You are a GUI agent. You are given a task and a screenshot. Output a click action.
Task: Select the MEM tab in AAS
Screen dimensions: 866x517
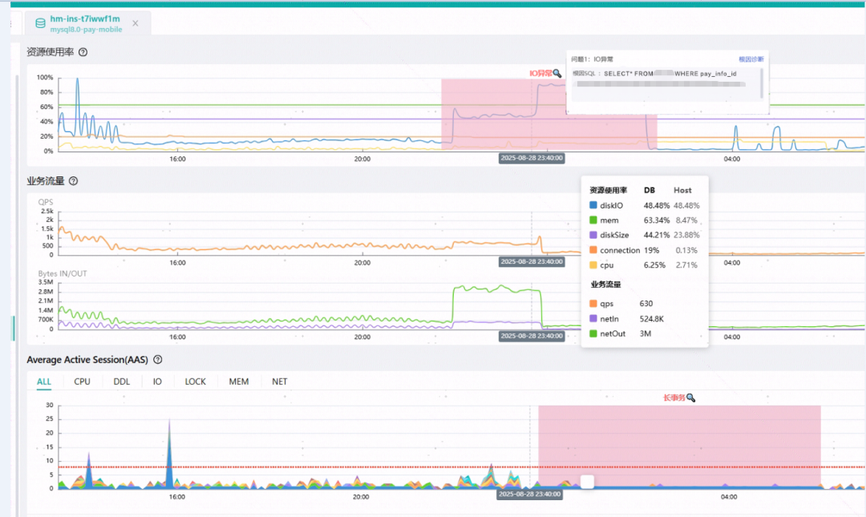pyautogui.click(x=239, y=382)
